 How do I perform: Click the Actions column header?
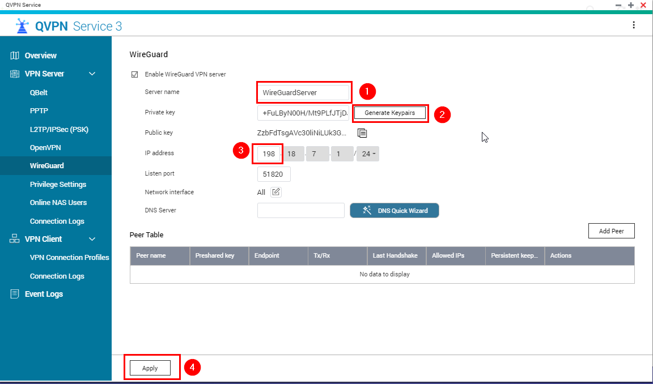(x=590, y=255)
